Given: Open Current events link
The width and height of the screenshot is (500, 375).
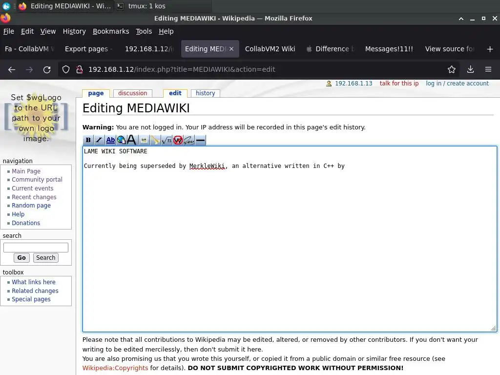Looking at the screenshot, I should coord(33,188).
